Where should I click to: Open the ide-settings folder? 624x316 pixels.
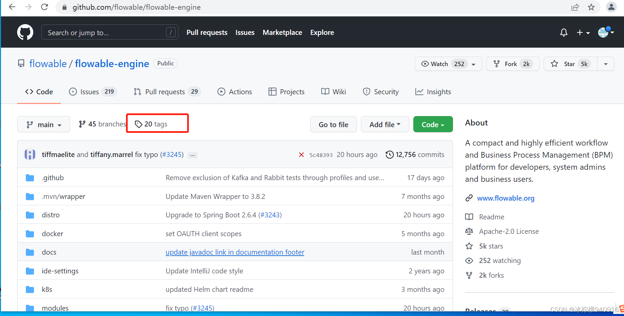click(60, 271)
